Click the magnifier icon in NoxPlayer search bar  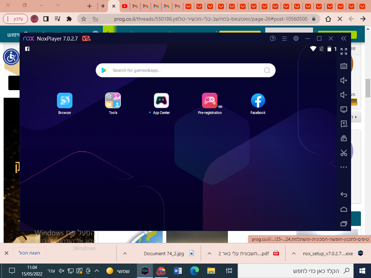coord(267,70)
